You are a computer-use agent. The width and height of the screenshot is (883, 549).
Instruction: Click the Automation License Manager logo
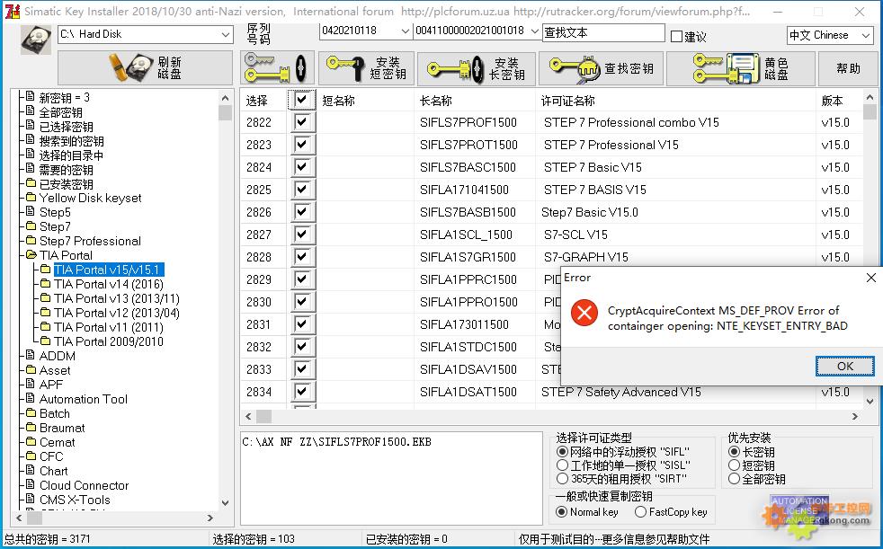(x=799, y=510)
